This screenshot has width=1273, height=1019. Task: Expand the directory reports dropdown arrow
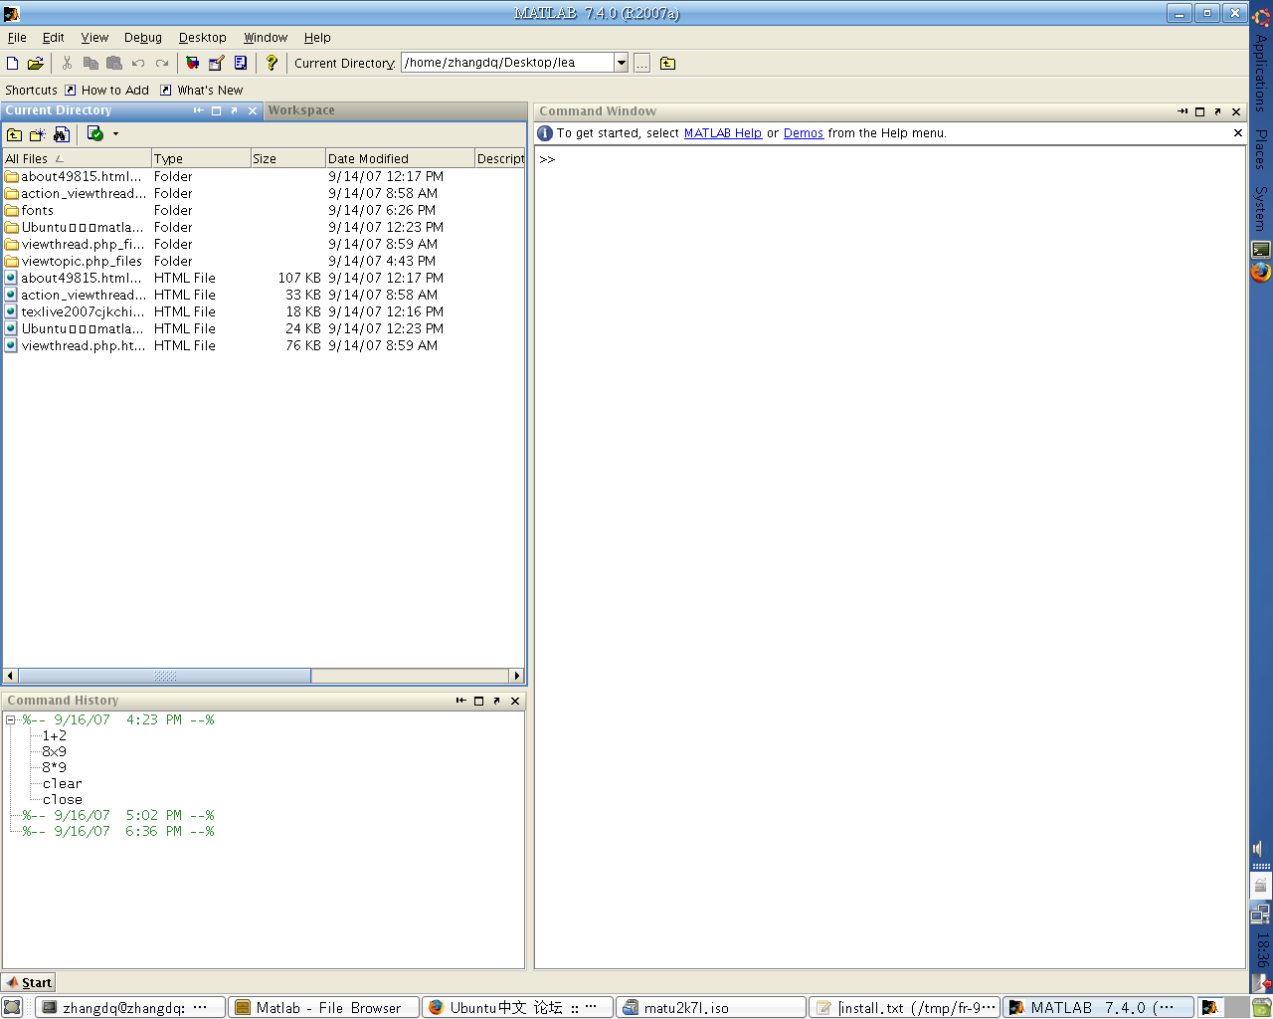click(115, 133)
